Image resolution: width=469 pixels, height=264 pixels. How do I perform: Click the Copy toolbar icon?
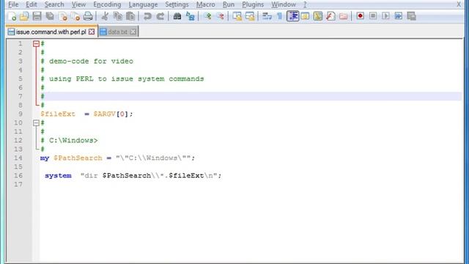[117, 16]
